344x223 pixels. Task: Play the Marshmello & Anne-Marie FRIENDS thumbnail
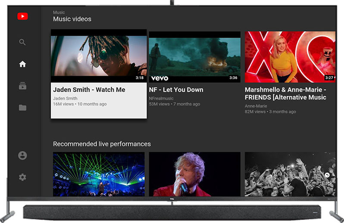tap(290, 57)
